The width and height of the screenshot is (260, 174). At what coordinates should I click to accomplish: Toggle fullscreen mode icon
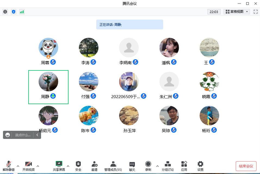(255, 12)
